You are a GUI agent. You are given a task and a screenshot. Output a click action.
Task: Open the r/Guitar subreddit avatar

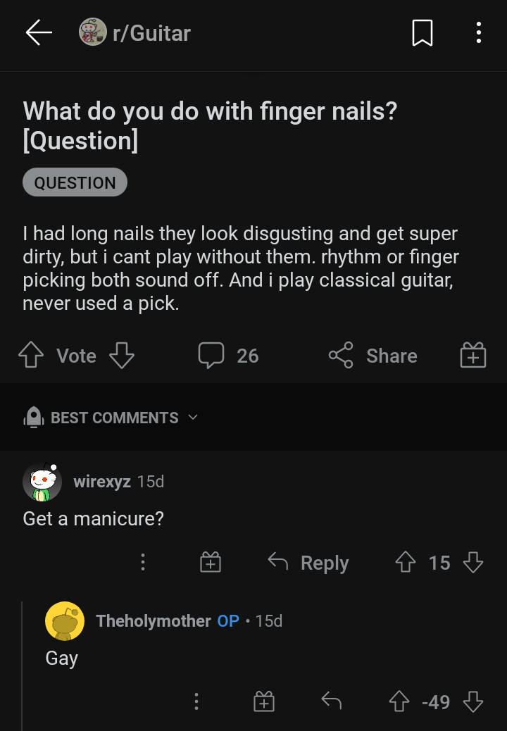[92, 33]
